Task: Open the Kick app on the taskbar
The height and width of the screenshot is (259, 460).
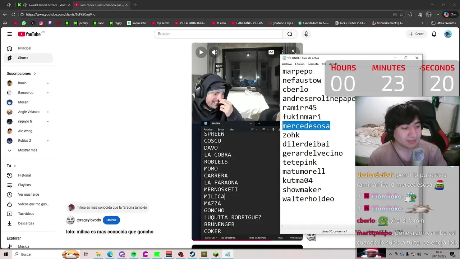Action: (157, 254)
